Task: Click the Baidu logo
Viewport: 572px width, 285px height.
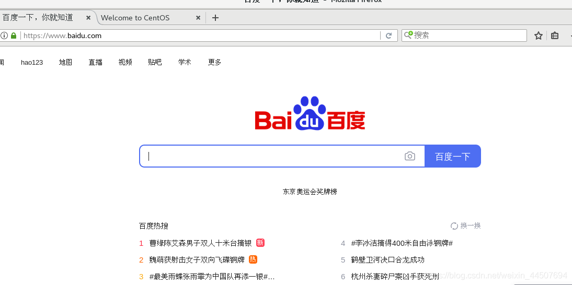Action: point(310,113)
